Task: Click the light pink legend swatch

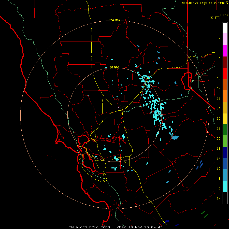Action: click(x=225, y=39)
